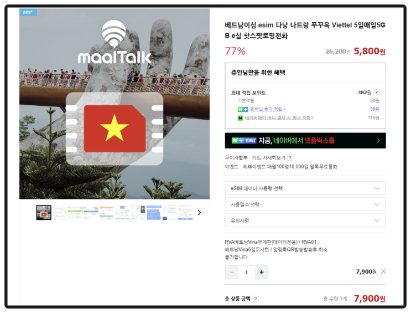
Task: Click 주인님만을 위한 혜택 heading
Action: click(258, 73)
